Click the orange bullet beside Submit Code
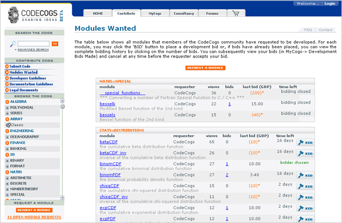This screenshot has height=223, width=342. [x=7, y=67]
